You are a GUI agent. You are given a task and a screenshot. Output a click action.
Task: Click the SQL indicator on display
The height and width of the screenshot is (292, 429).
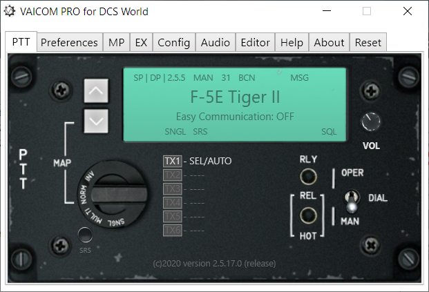tap(329, 132)
